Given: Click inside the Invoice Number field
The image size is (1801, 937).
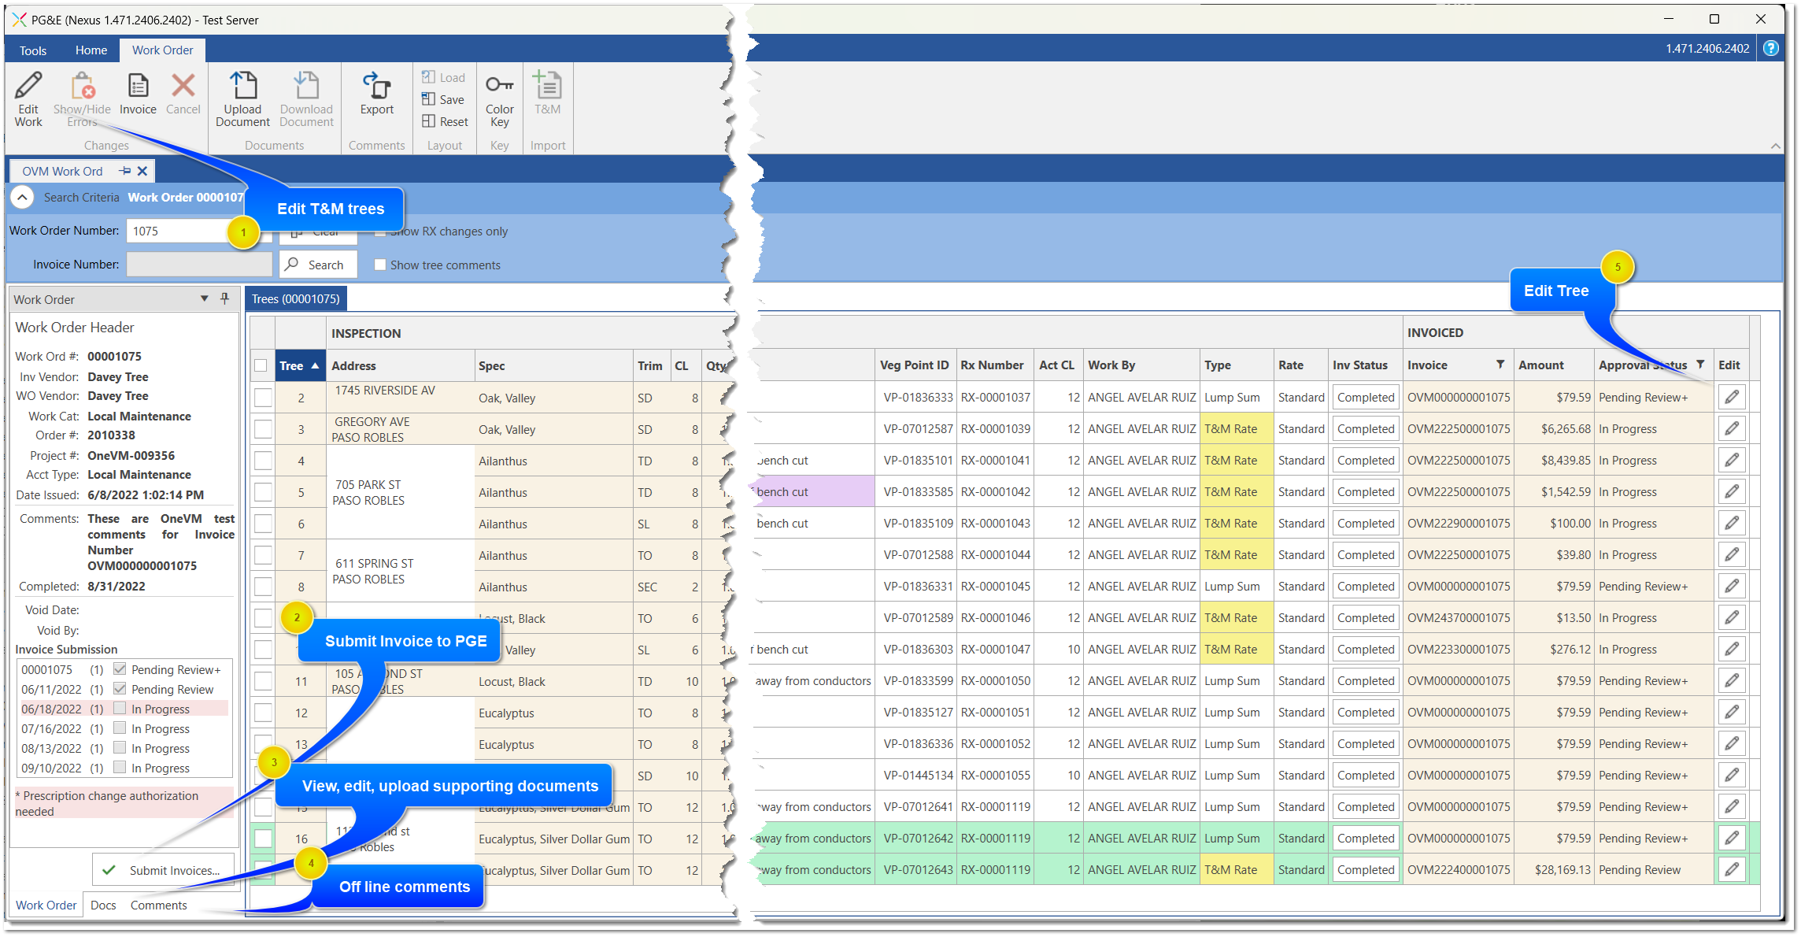Looking at the screenshot, I should click(x=198, y=264).
